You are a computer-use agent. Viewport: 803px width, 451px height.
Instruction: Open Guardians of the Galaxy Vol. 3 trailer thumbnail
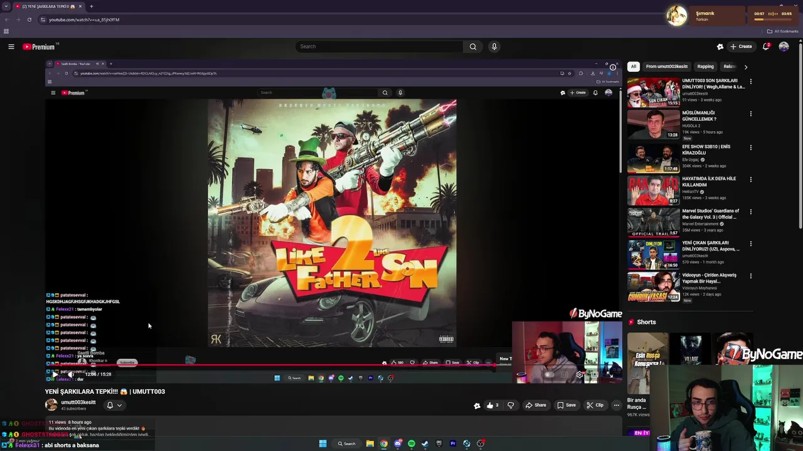coord(653,222)
